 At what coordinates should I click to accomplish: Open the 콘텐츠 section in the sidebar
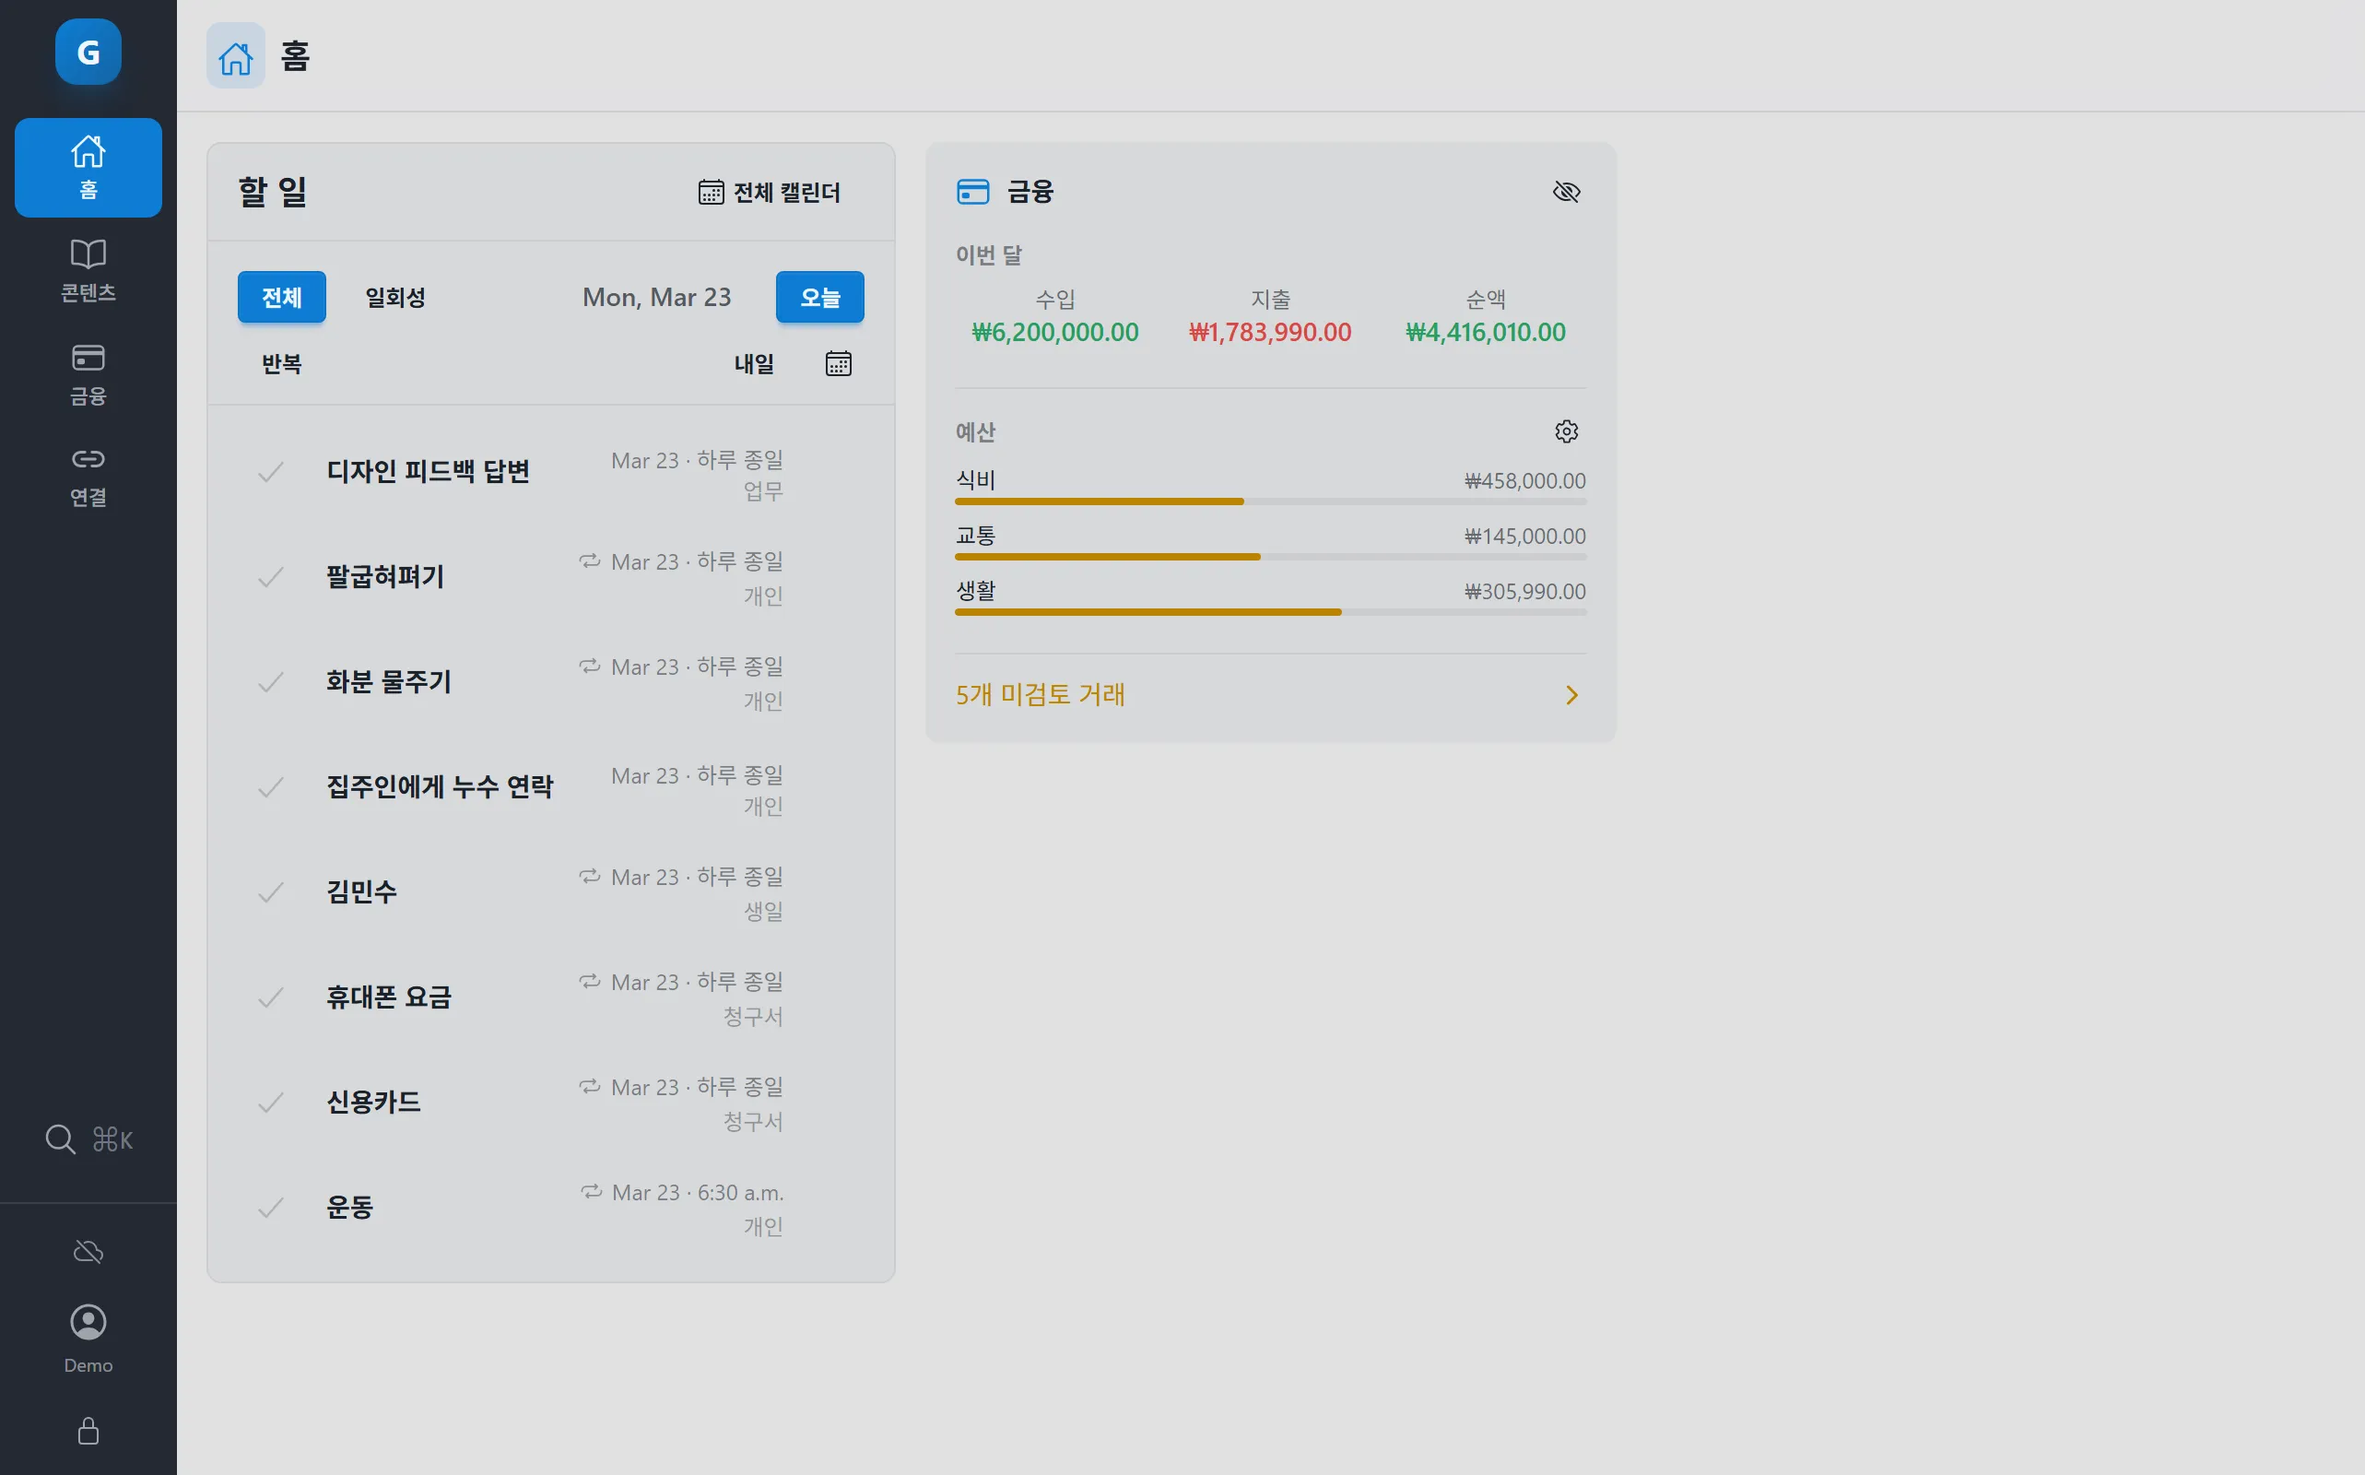(88, 270)
